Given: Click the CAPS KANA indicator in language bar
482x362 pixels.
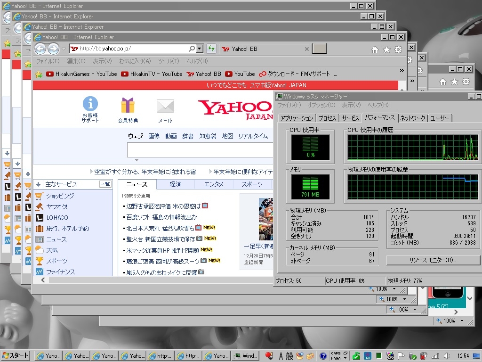Looking at the screenshot, I should 336,356.
